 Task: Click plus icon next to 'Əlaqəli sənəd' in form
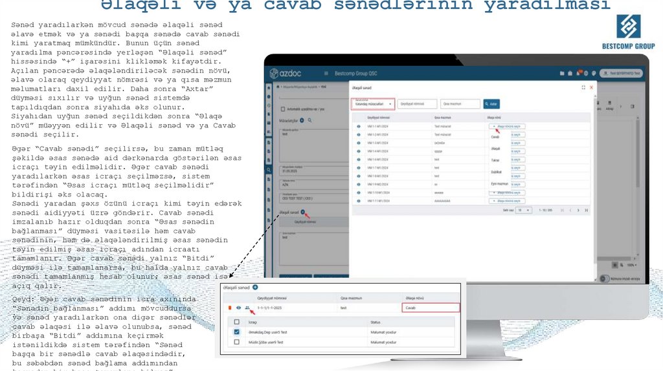click(x=302, y=212)
